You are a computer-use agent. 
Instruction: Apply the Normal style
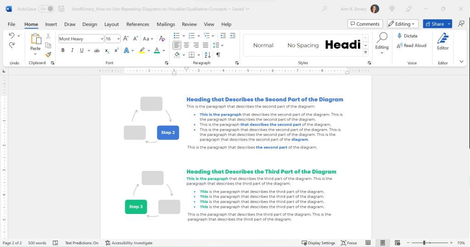point(263,45)
